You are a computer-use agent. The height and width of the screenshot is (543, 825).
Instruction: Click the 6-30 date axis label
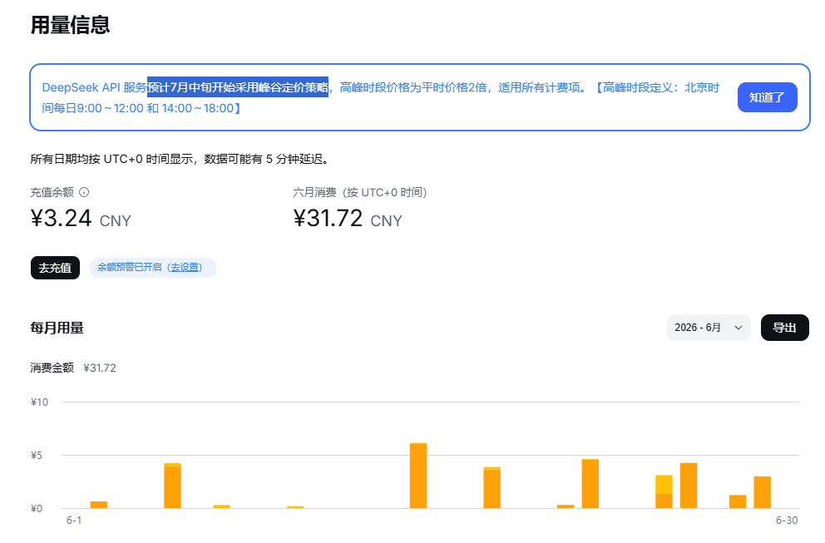pos(787,521)
